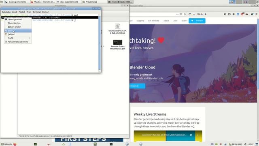Open the Firefox page actions (three dots) menu
The height and width of the screenshot is (146, 259).
[x=177, y=14]
